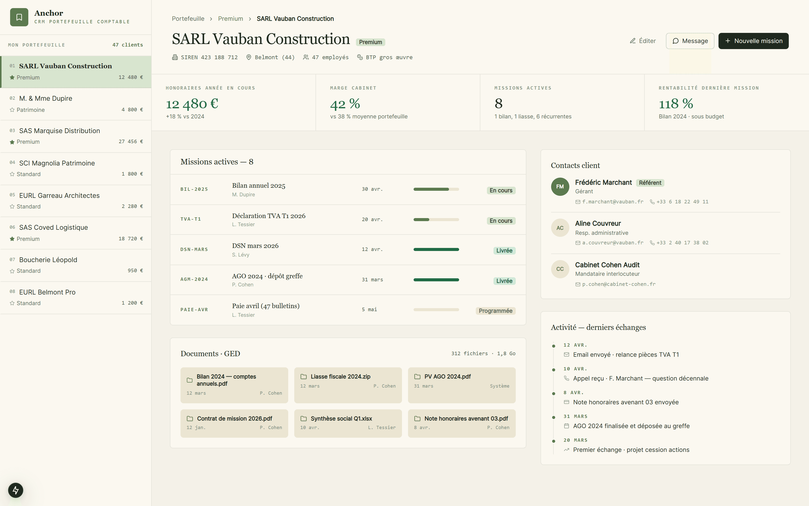
Task: Click the star icon on EURL Belmont Pro
Action: tap(12, 303)
